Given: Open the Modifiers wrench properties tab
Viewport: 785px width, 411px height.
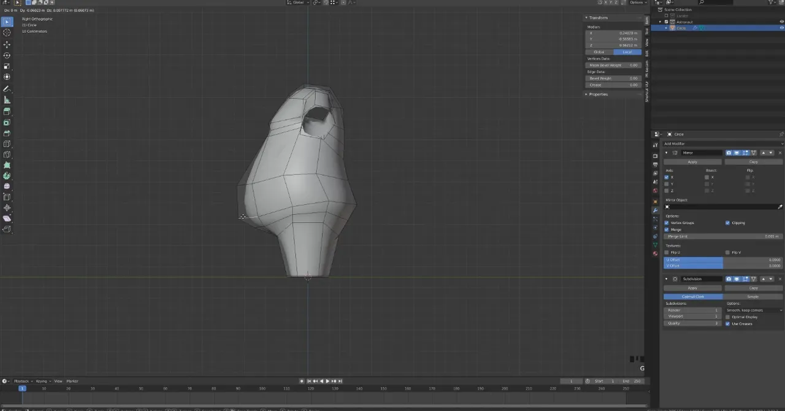Looking at the screenshot, I should tap(655, 210).
